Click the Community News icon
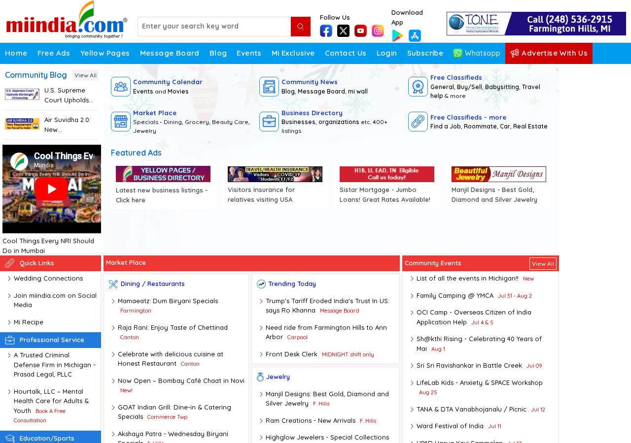 (x=269, y=87)
